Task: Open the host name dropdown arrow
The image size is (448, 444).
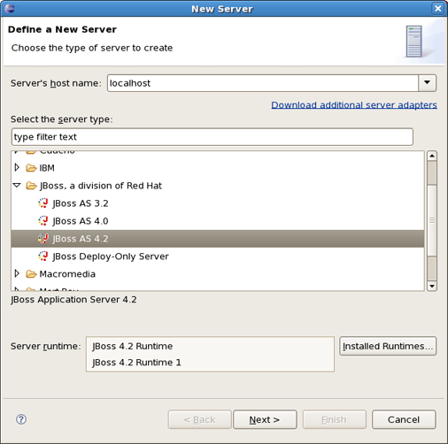Action: coord(427,83)
